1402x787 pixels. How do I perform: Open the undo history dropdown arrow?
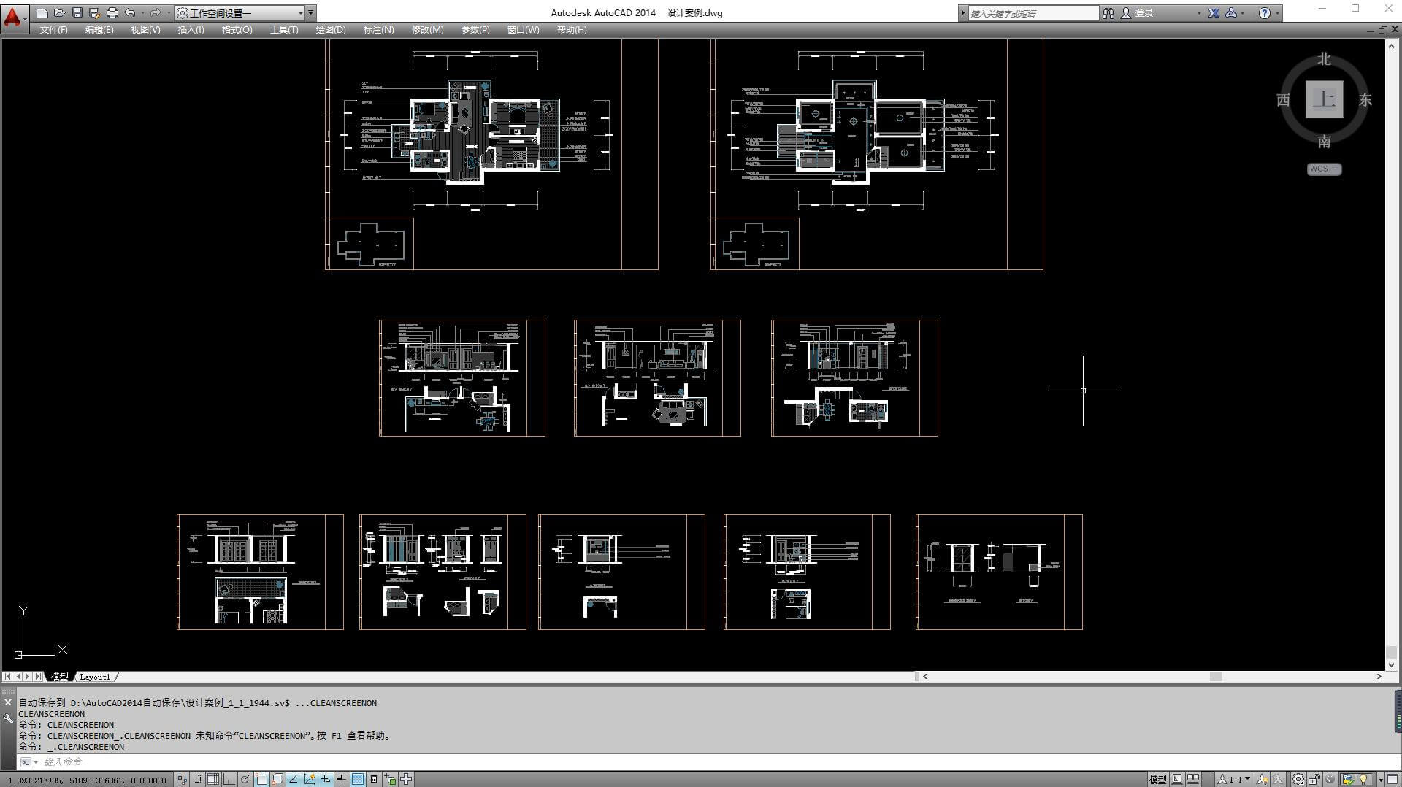click(x=142, y=13)
